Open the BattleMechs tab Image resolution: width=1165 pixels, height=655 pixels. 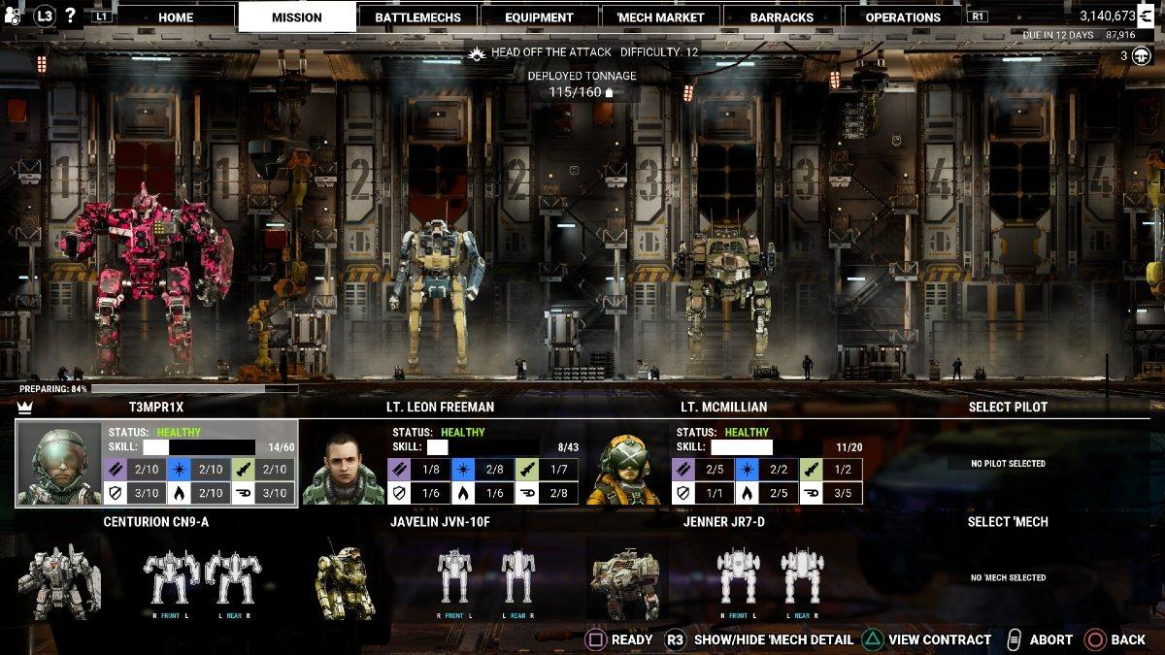(x=417, y=17)
